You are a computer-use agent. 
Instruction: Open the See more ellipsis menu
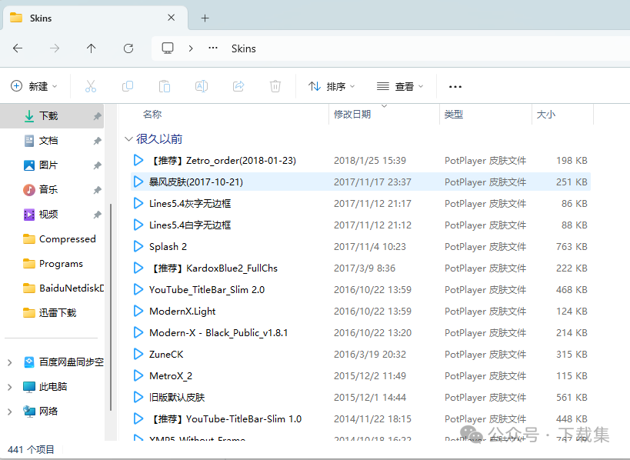(455, 87)
